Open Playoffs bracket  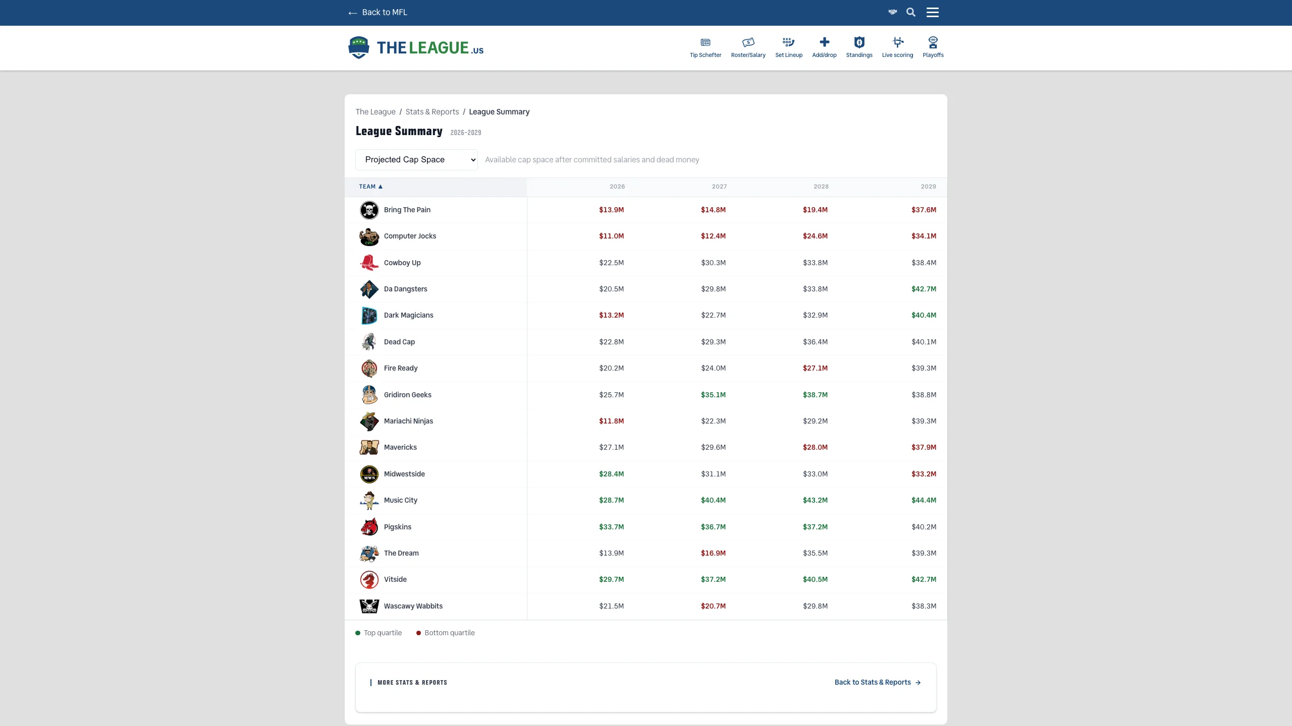933,47
